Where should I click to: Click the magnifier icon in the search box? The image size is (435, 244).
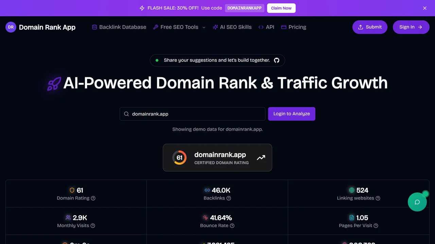[x=126, y=114]
